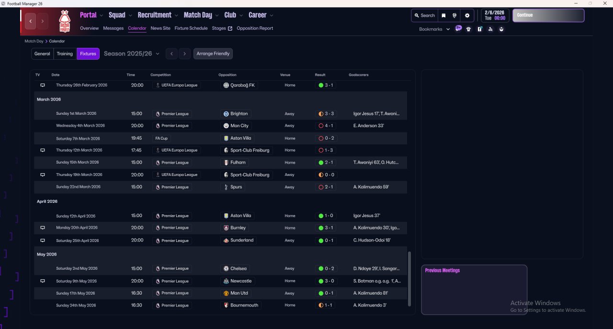Click the Chelsea club crest
Image resolution: width=613 pixels, height=329 pixels.
pyautogui.click(x=226, y=269)
